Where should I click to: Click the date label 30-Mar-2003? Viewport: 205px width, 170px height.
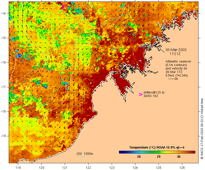(176, 50)
